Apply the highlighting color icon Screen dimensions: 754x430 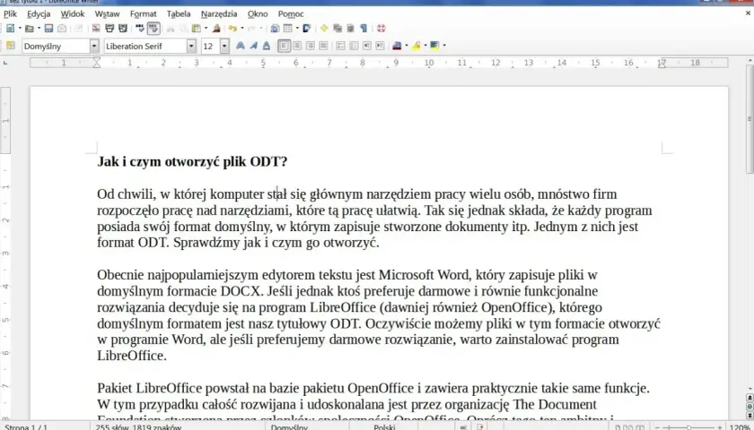[x=416, y=46]
